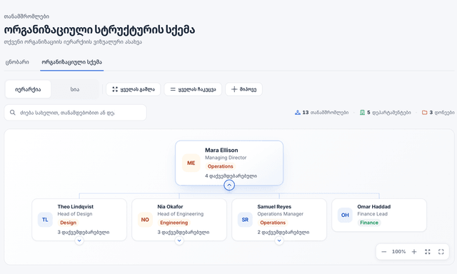Expand Samuel Reyes's subordinates chevron
Screen dimensions: 457x274
279,240
